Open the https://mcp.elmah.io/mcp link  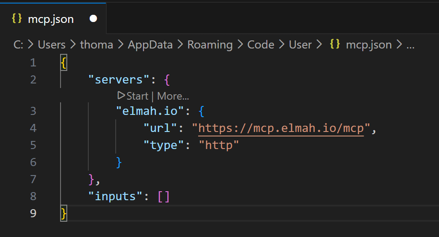coord(281,128)
